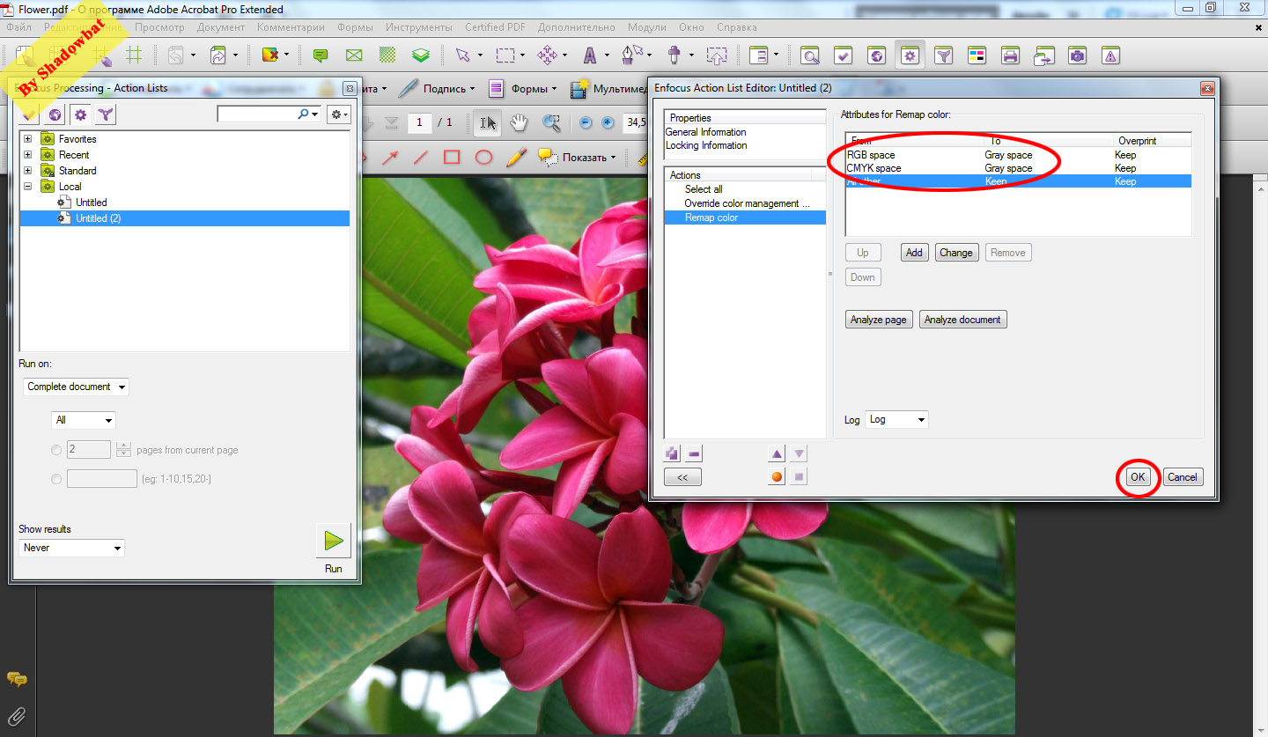This screenshot has width=1268, height=737.
Task: Click the green speech bubble toolbar icon
Action: [321, 55]
